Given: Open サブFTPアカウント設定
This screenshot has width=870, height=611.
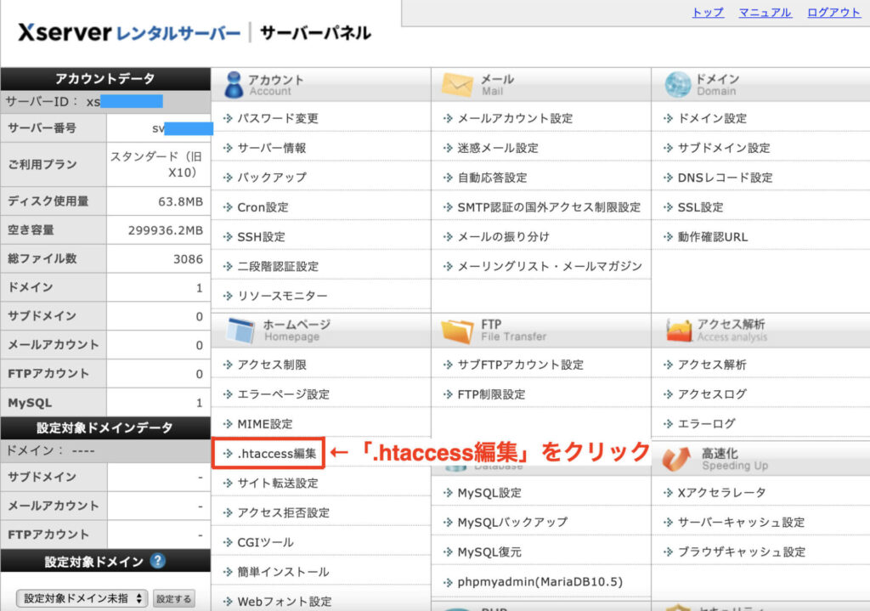Looking at the screenshot, I should click(x=521, y=365).
